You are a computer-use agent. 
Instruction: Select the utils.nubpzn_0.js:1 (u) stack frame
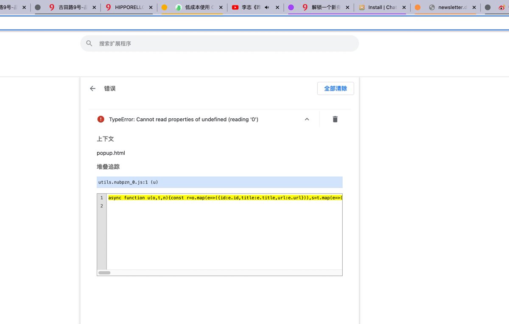(219, 182)
